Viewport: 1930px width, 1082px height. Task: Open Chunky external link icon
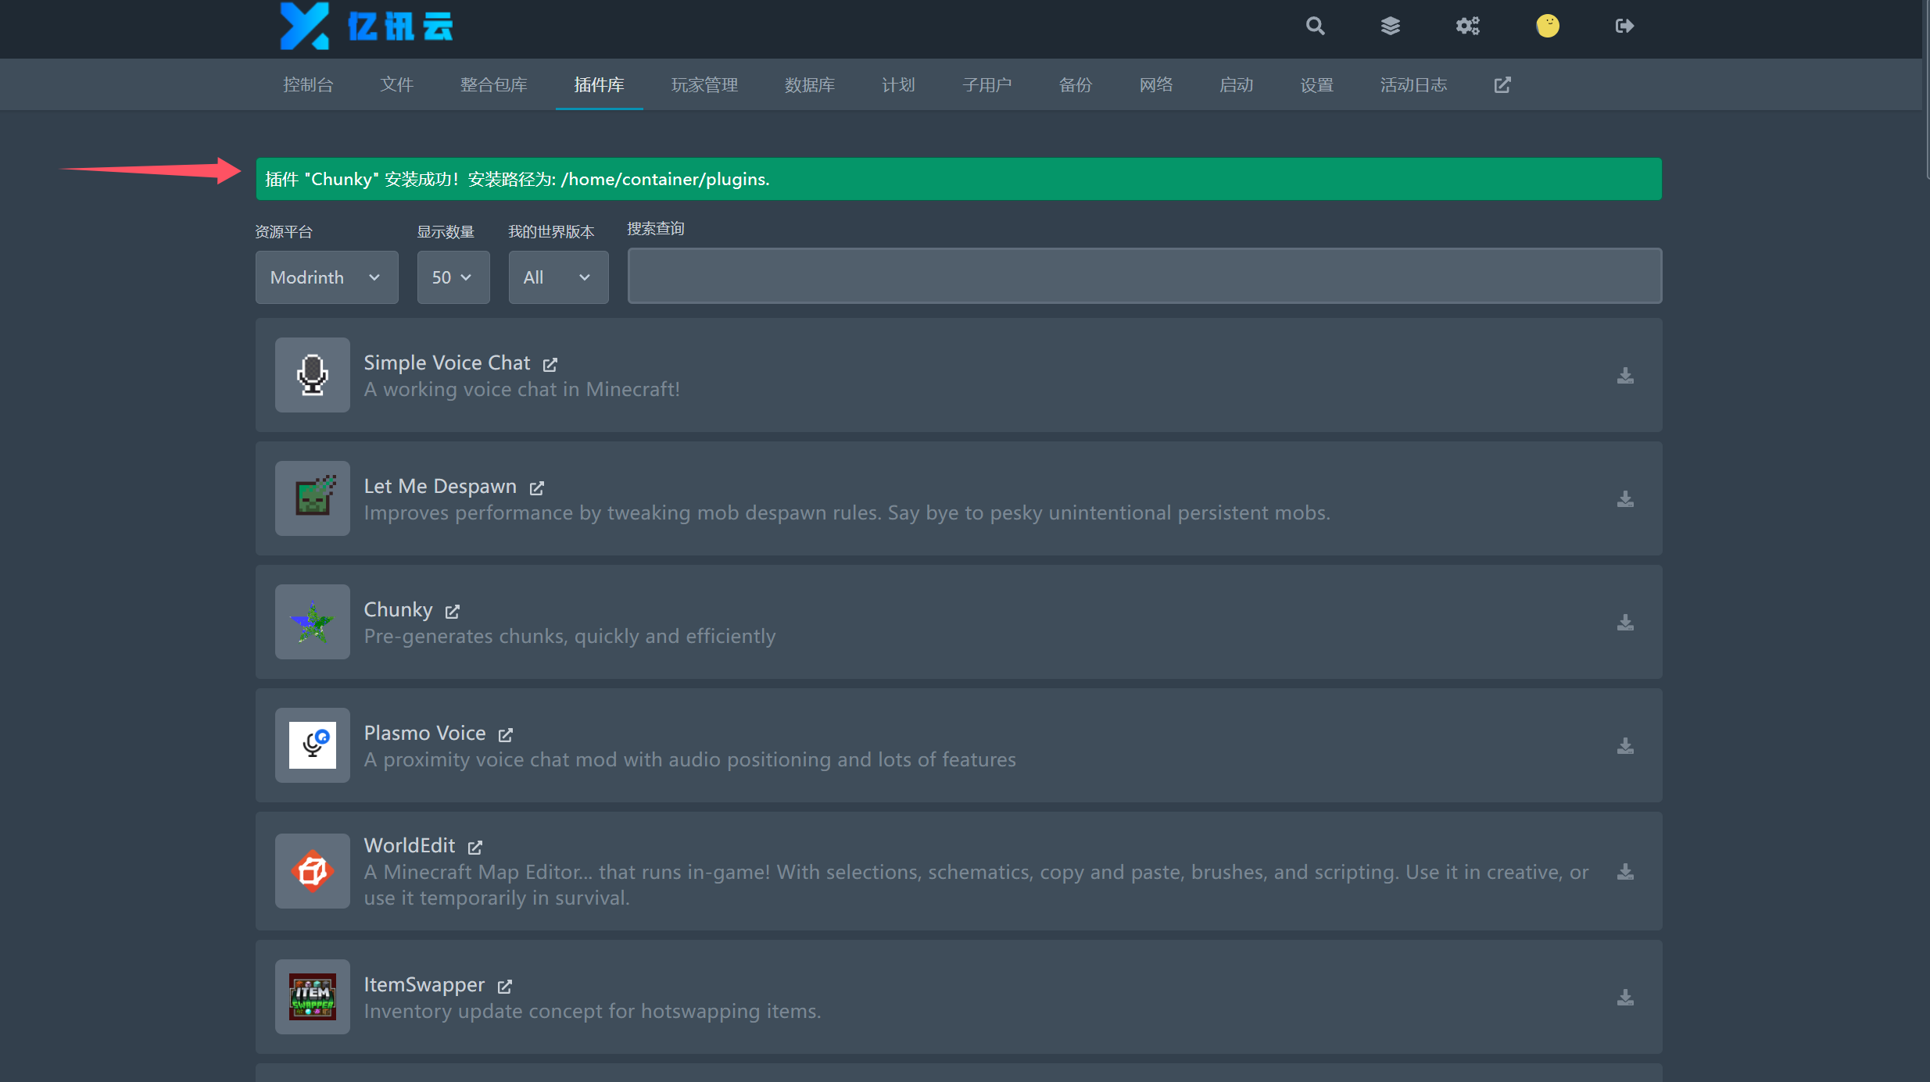point(453,611)
